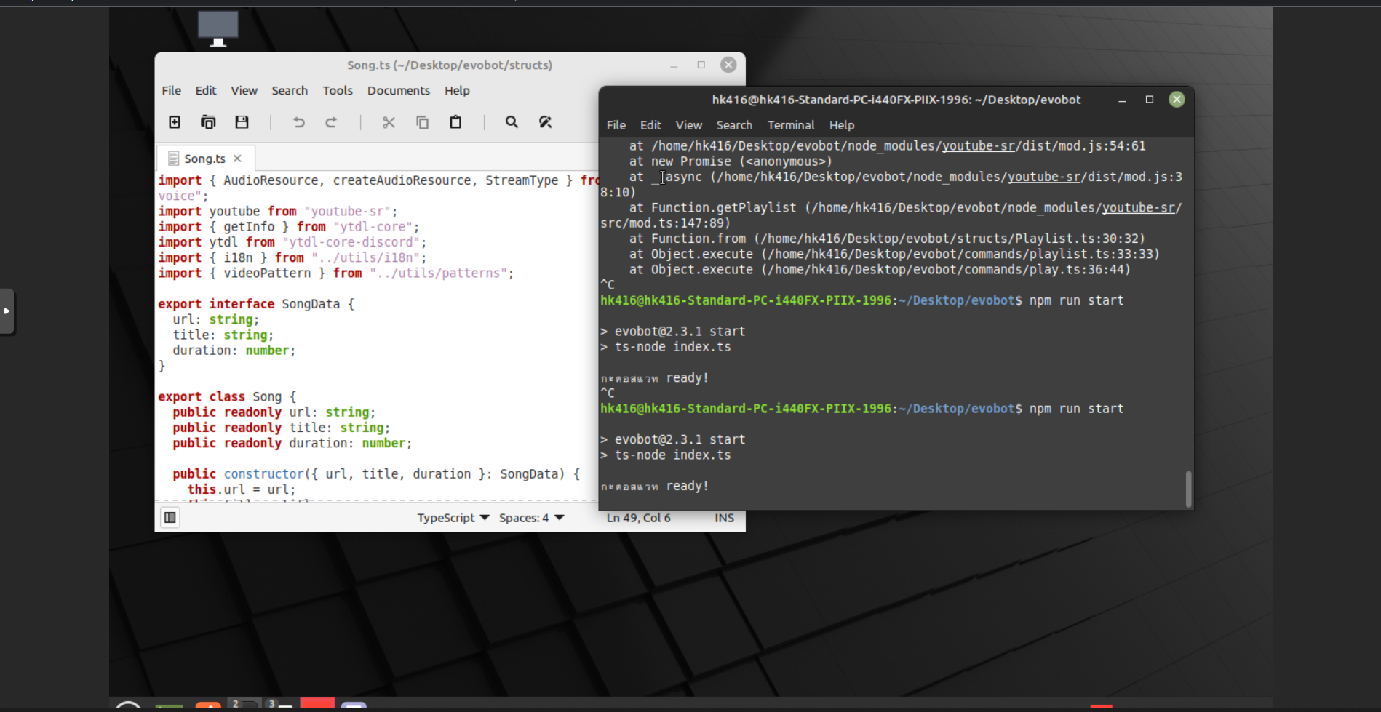The width and height of the screenshot is (1381, 712).
Task: Save Song.ts using the save icon
Action: tap(242, 122)
